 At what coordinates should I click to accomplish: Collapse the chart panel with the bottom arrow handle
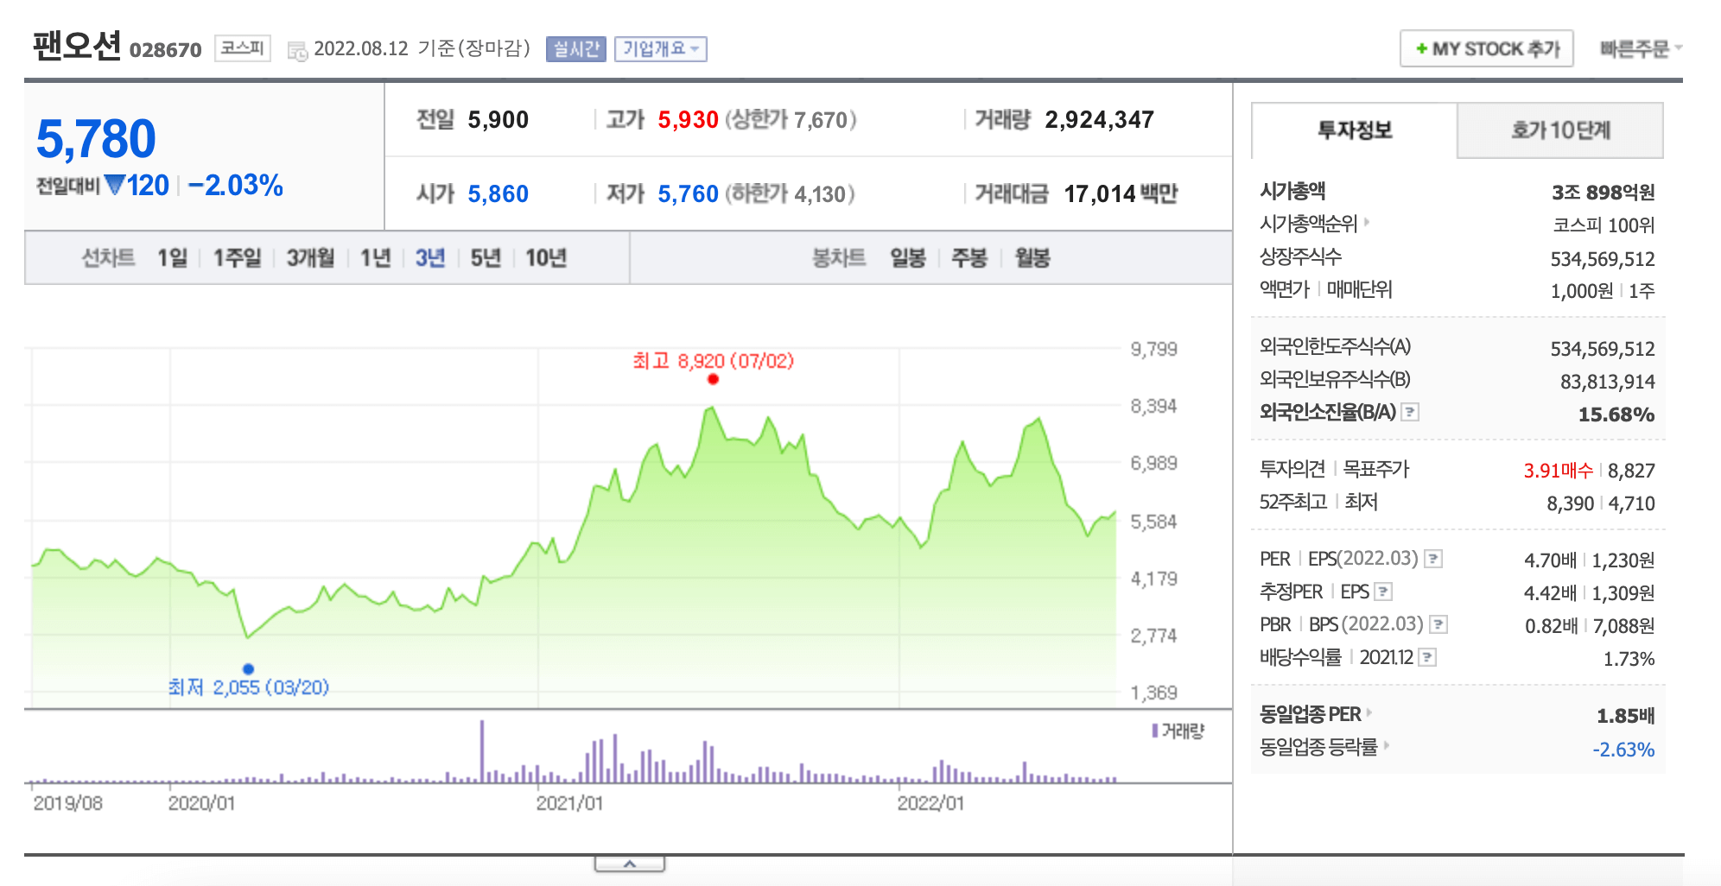pyautogui.click(x=630, y=864)
